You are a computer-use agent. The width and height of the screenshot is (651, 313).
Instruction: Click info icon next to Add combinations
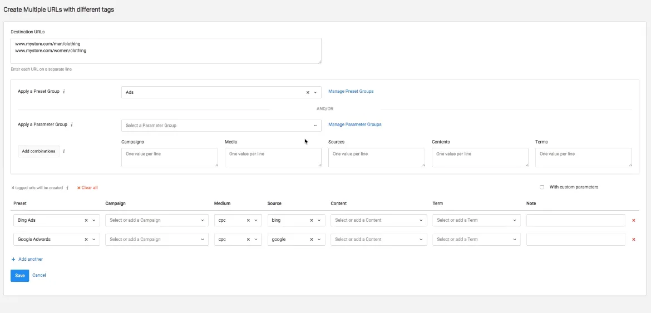(x=63, y=151)
